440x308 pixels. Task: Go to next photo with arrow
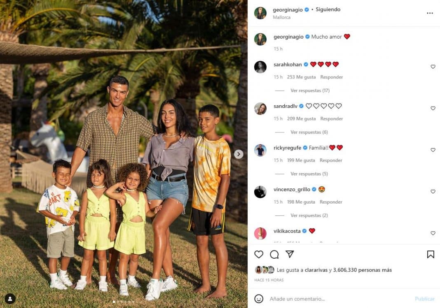pyautogui.click(x=239, y=154)
